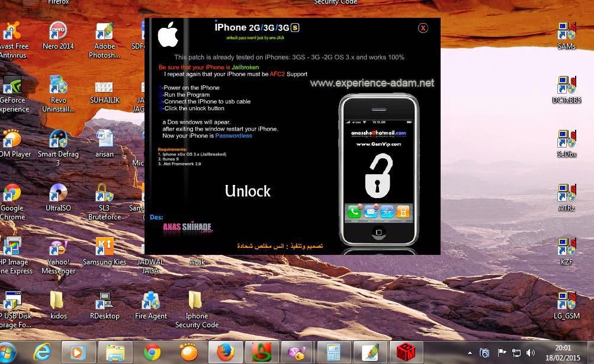Click the Unlock button in the patch window
This screenshot has width=594, height=364.
coord(248,191)
